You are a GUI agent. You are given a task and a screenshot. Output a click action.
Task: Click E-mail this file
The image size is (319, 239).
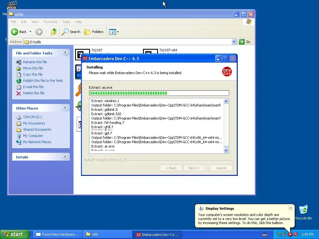(33, 87)
